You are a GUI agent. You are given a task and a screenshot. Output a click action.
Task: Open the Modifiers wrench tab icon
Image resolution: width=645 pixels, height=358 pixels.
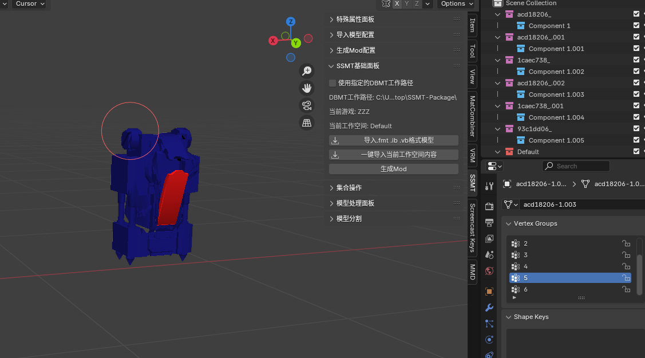tap(489, 308)
